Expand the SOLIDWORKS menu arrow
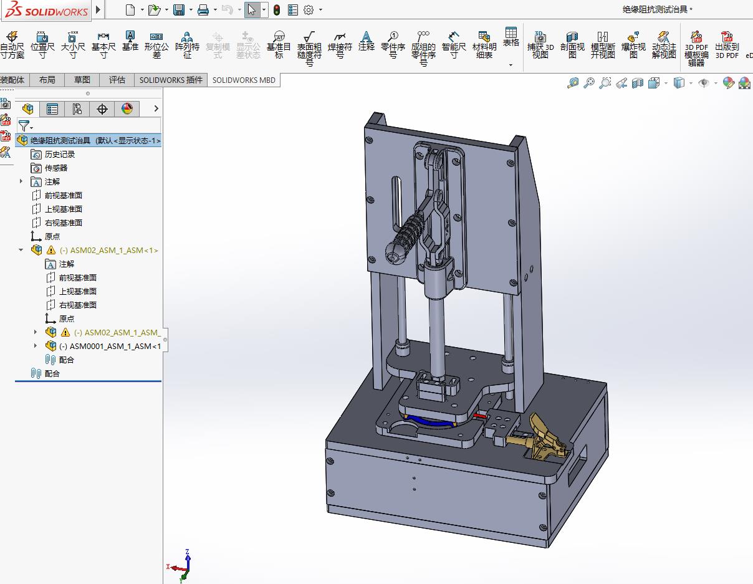The height and width of the screenshot is (584, 753). pyautogui.click(x=98, y=9)
